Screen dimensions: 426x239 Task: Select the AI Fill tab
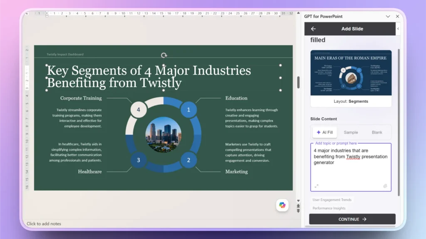click(324, 132)
